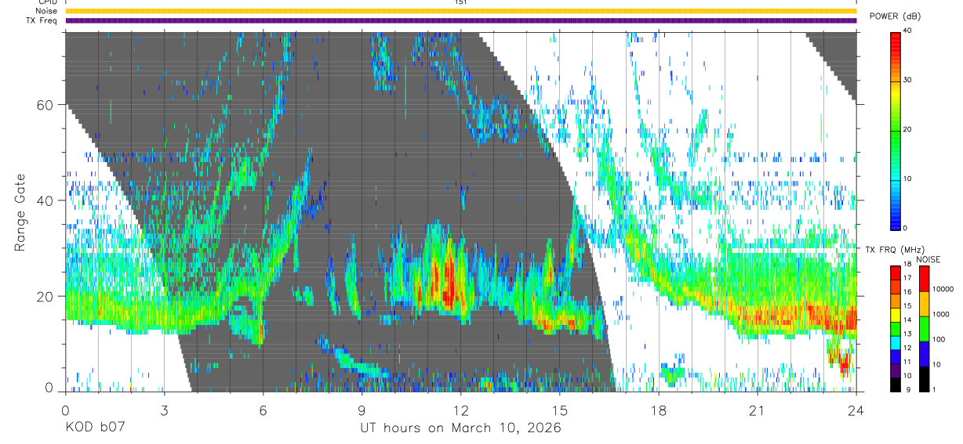This screenshot has height=444, width=963.
Task: Click the 24 tick label on the UT hours axis
Action: tap(856, 410)
